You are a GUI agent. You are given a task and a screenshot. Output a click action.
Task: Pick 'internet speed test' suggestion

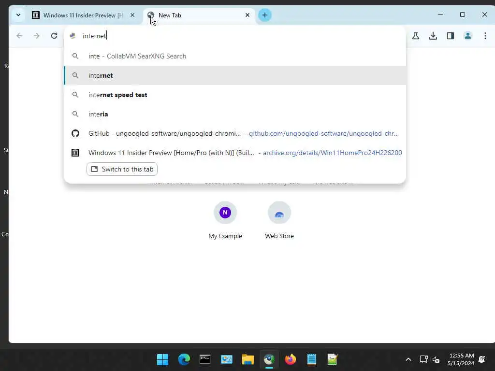[x=235, y=95]
